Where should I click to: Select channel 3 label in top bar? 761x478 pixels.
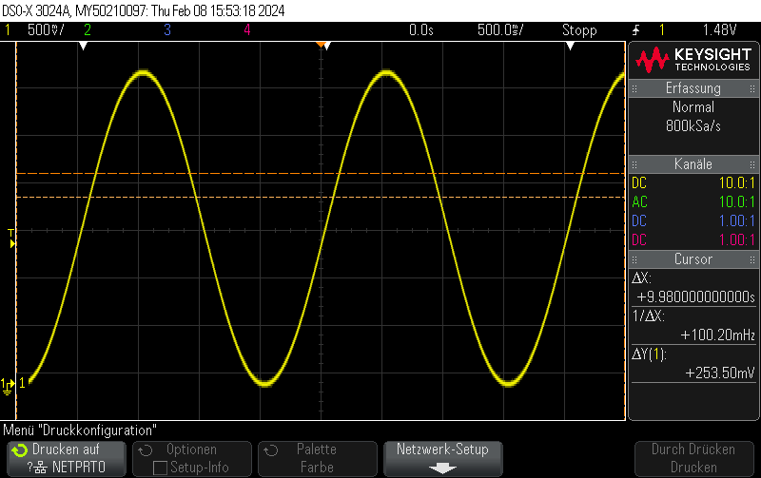click(167, 30)
